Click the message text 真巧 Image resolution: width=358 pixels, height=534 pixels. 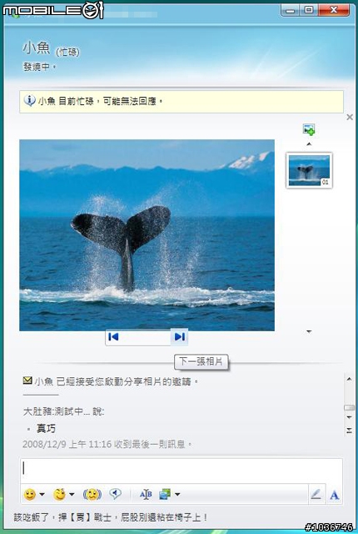(x=46, y=428)
